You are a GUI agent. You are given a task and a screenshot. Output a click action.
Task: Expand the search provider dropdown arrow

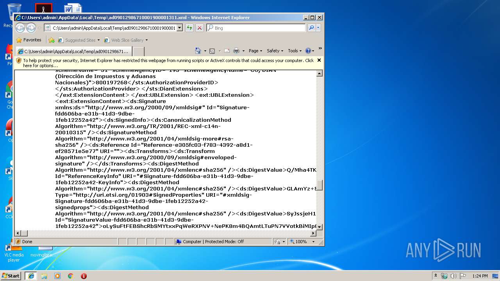point(318,28)
